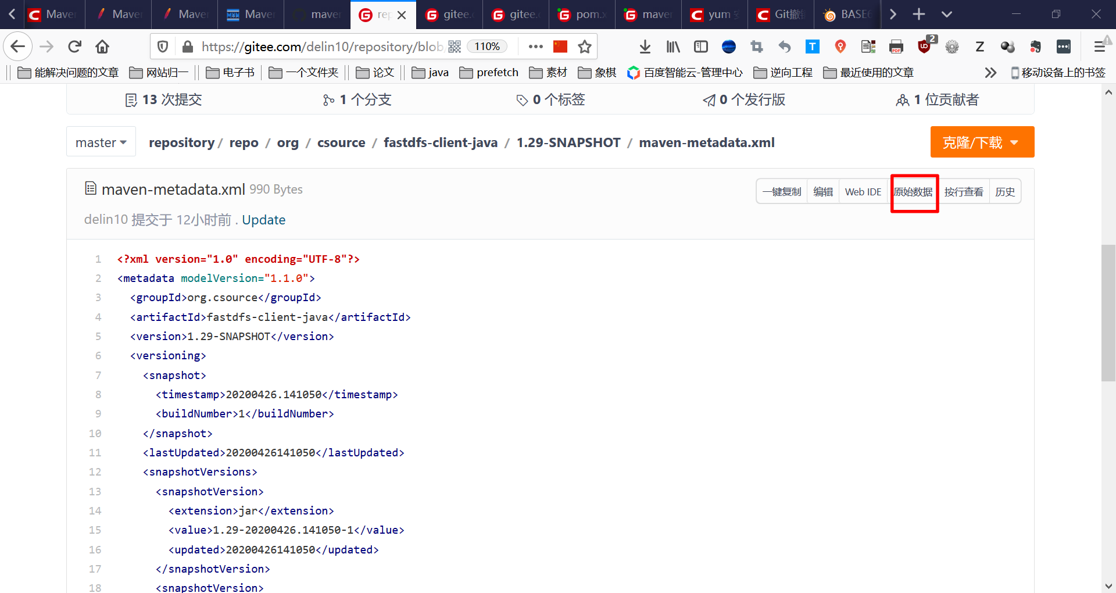Switch to the Git tab
The image size is (1116, 593).
pos(781,15)
